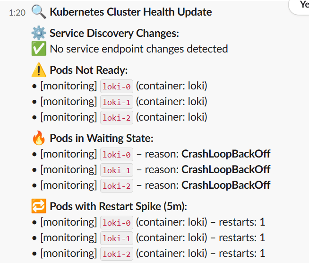
Task: Click loki-1 code tag in Waiting State list
Action: [x=117, y=170]
